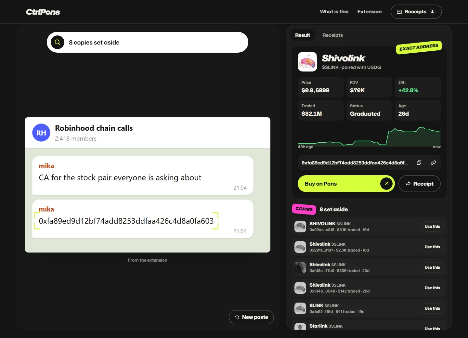Open the Receipts button in header
468x338 pixels.
coord(416,12)
